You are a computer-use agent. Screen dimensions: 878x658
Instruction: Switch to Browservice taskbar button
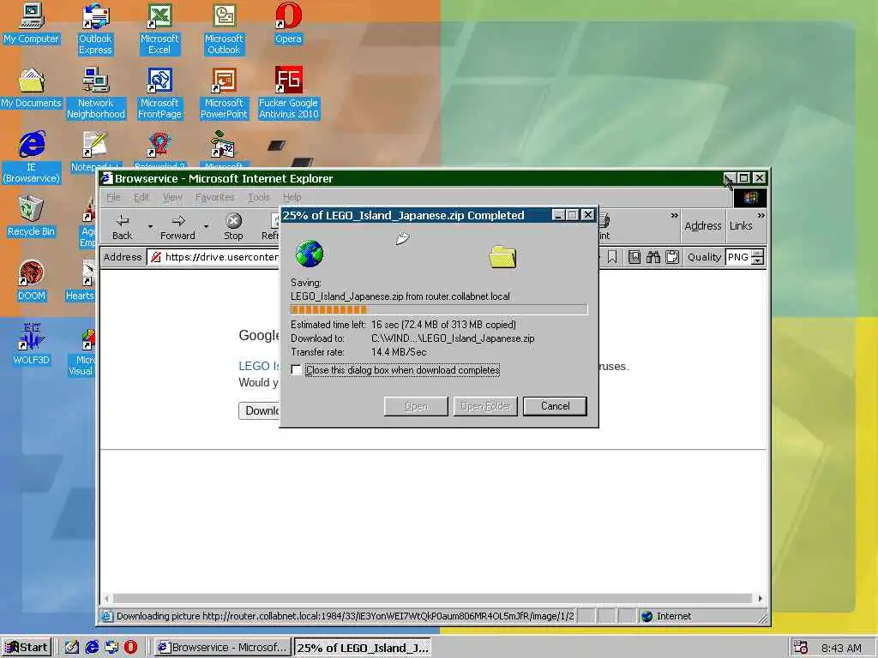pyautogui.click(x=222, y=648)
